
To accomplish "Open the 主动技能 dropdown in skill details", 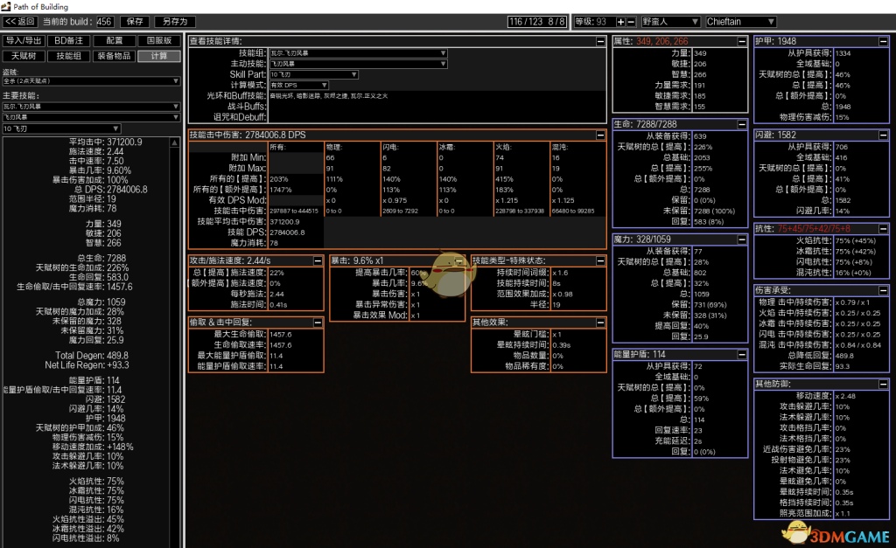I will click(358, 63).
